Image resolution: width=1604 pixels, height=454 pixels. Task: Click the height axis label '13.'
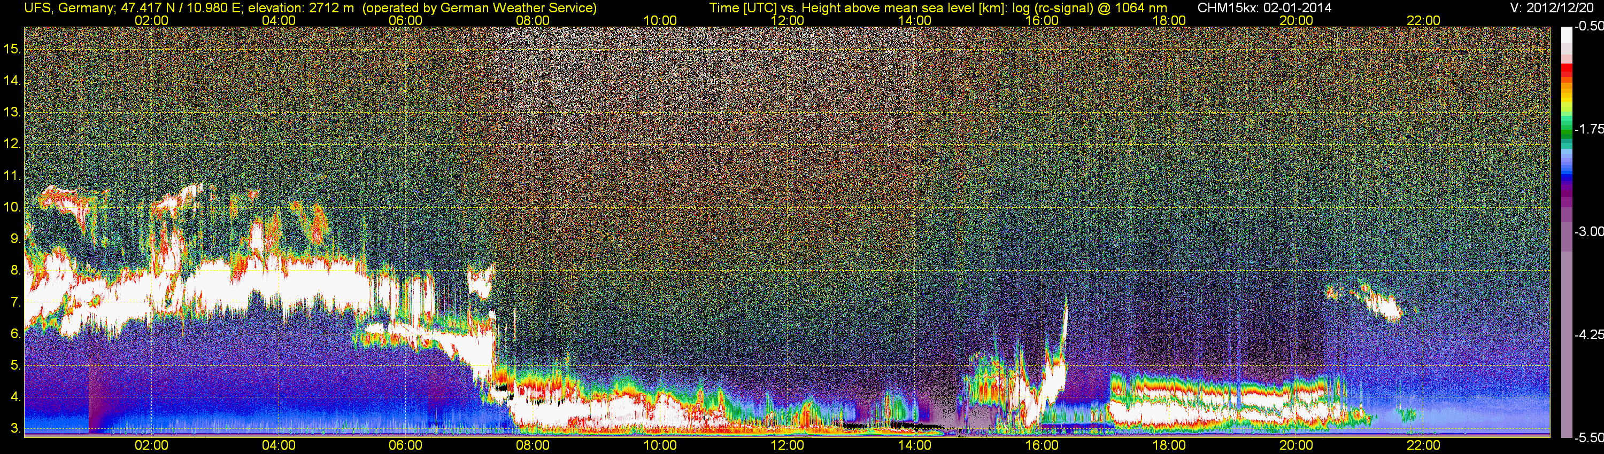click(x=13, y=112)
